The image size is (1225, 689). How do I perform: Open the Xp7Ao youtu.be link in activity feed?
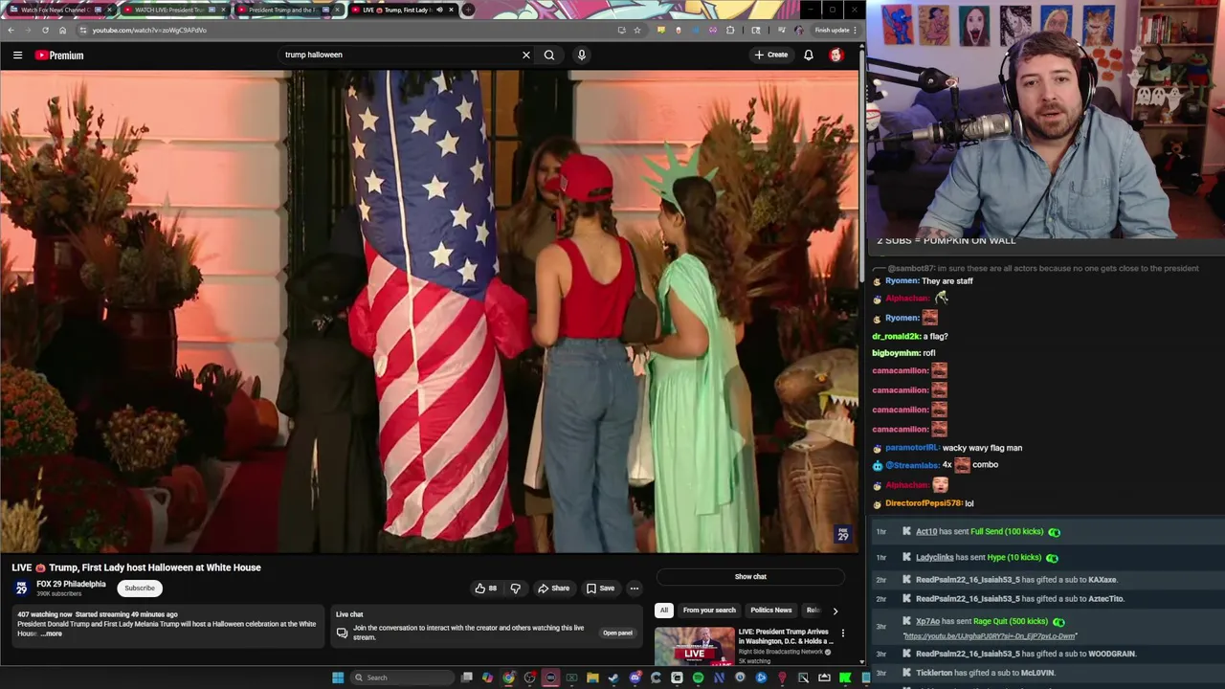click(990, 636)
